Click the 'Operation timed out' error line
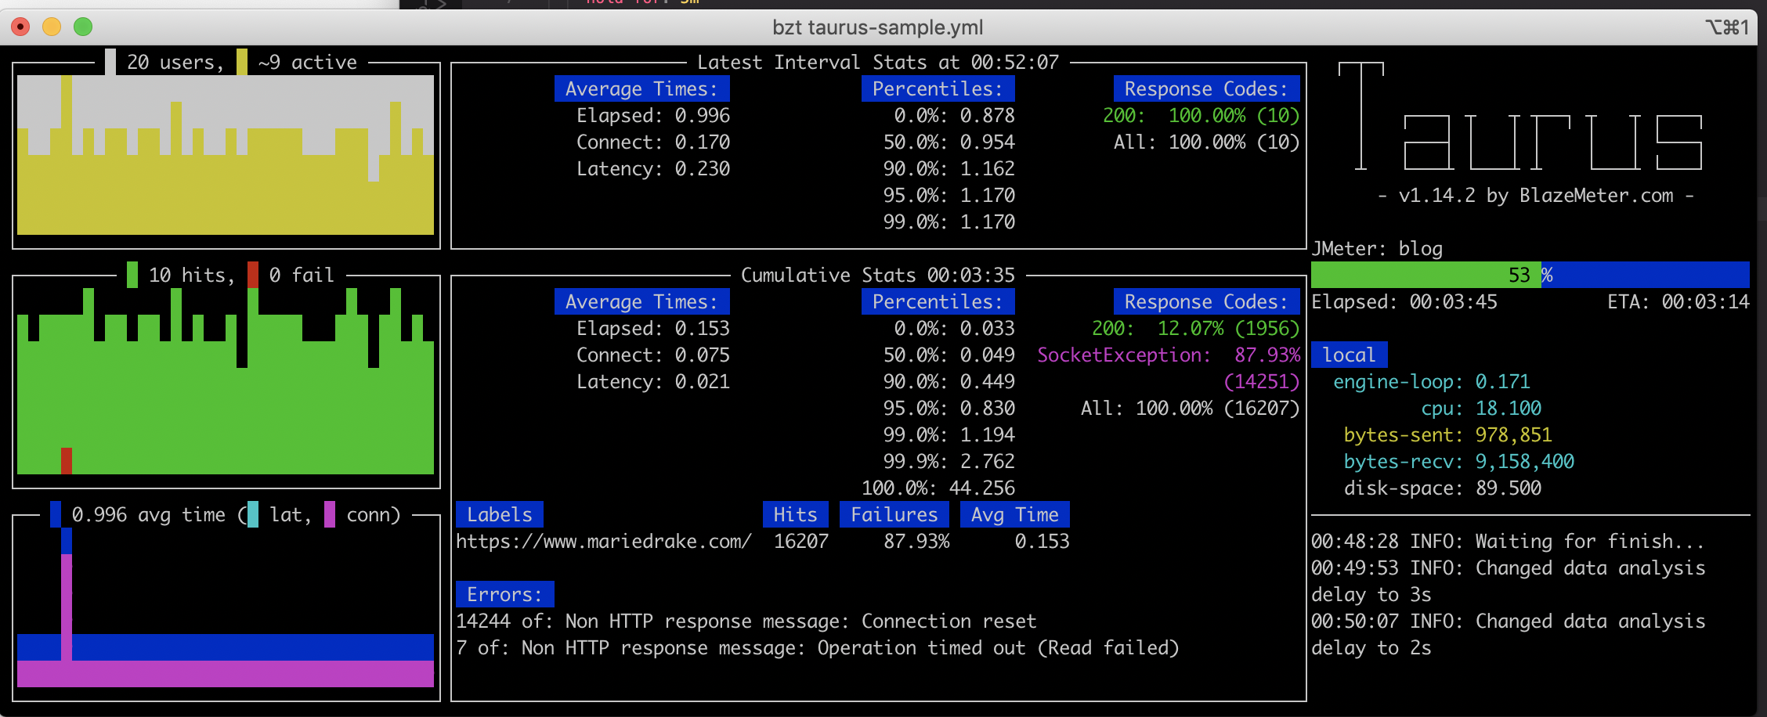 coord(818,647)
